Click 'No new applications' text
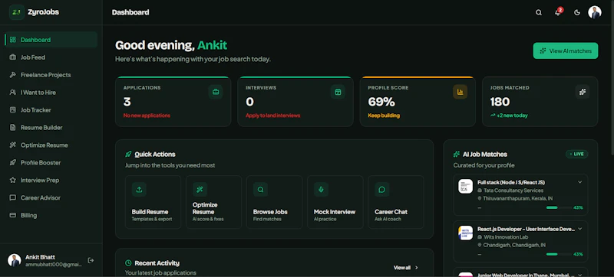Screen dimensions: 614x277 [147, 116]
